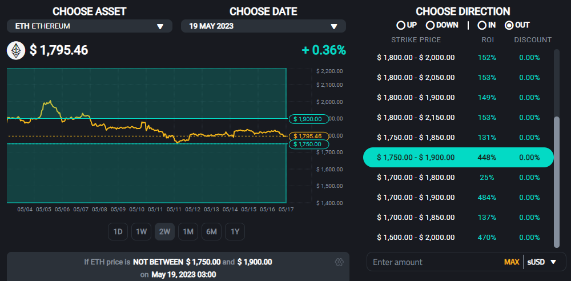This screenshot has height=281, width=571.
Task: Expand the 19 MAY 2023 date dropdown
Action: tap(263, 26)
